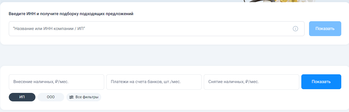
Task: Click the sliders icon beside Все фильтры
Action: tap(71, 97)
